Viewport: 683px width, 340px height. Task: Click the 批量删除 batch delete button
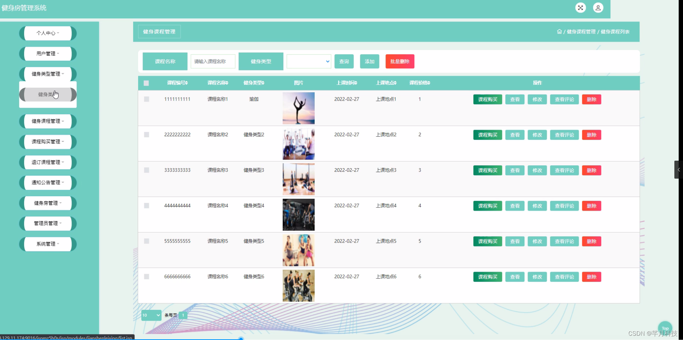(x=399, y=61)
